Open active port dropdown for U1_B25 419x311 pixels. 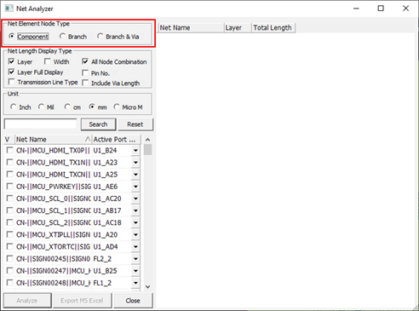[135, 271]
